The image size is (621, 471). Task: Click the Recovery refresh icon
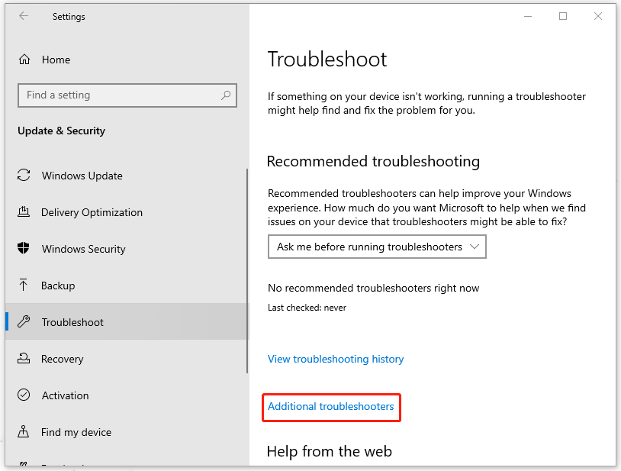coord(24,359)
